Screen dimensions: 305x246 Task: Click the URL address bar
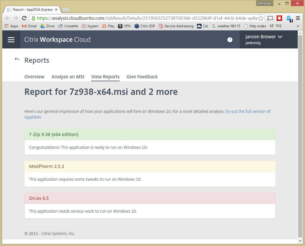[145, 18]
